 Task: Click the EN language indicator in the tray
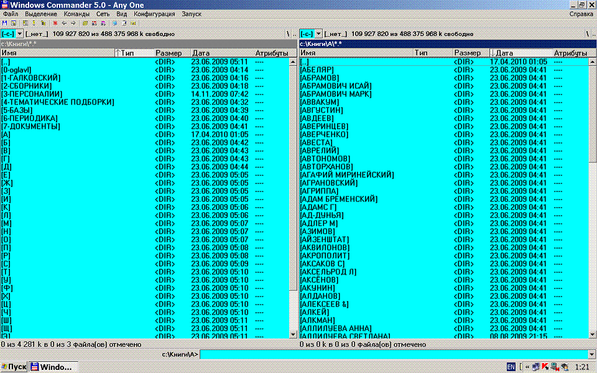click(x=511, y=367)
